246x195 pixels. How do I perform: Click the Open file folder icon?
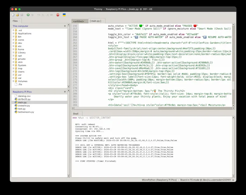click(x=18, y=15)
